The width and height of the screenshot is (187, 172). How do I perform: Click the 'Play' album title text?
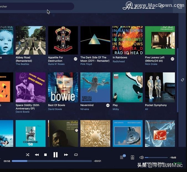(115, 105)
